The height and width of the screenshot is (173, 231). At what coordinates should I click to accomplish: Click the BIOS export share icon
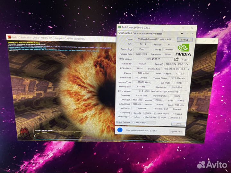point(176,59)
